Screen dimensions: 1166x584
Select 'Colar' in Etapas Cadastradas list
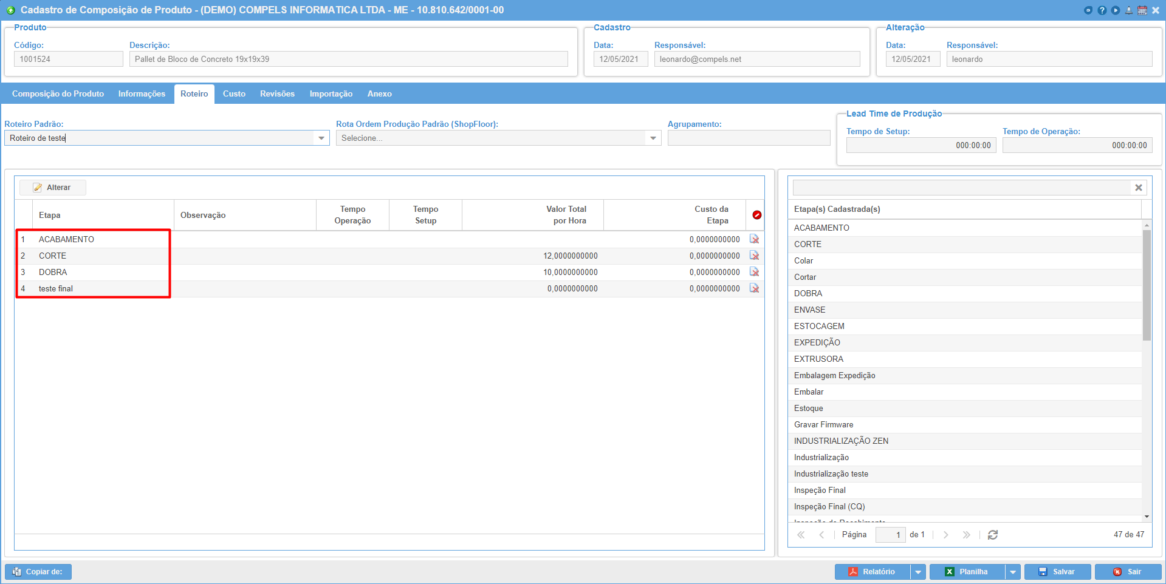tap(965, 260)
